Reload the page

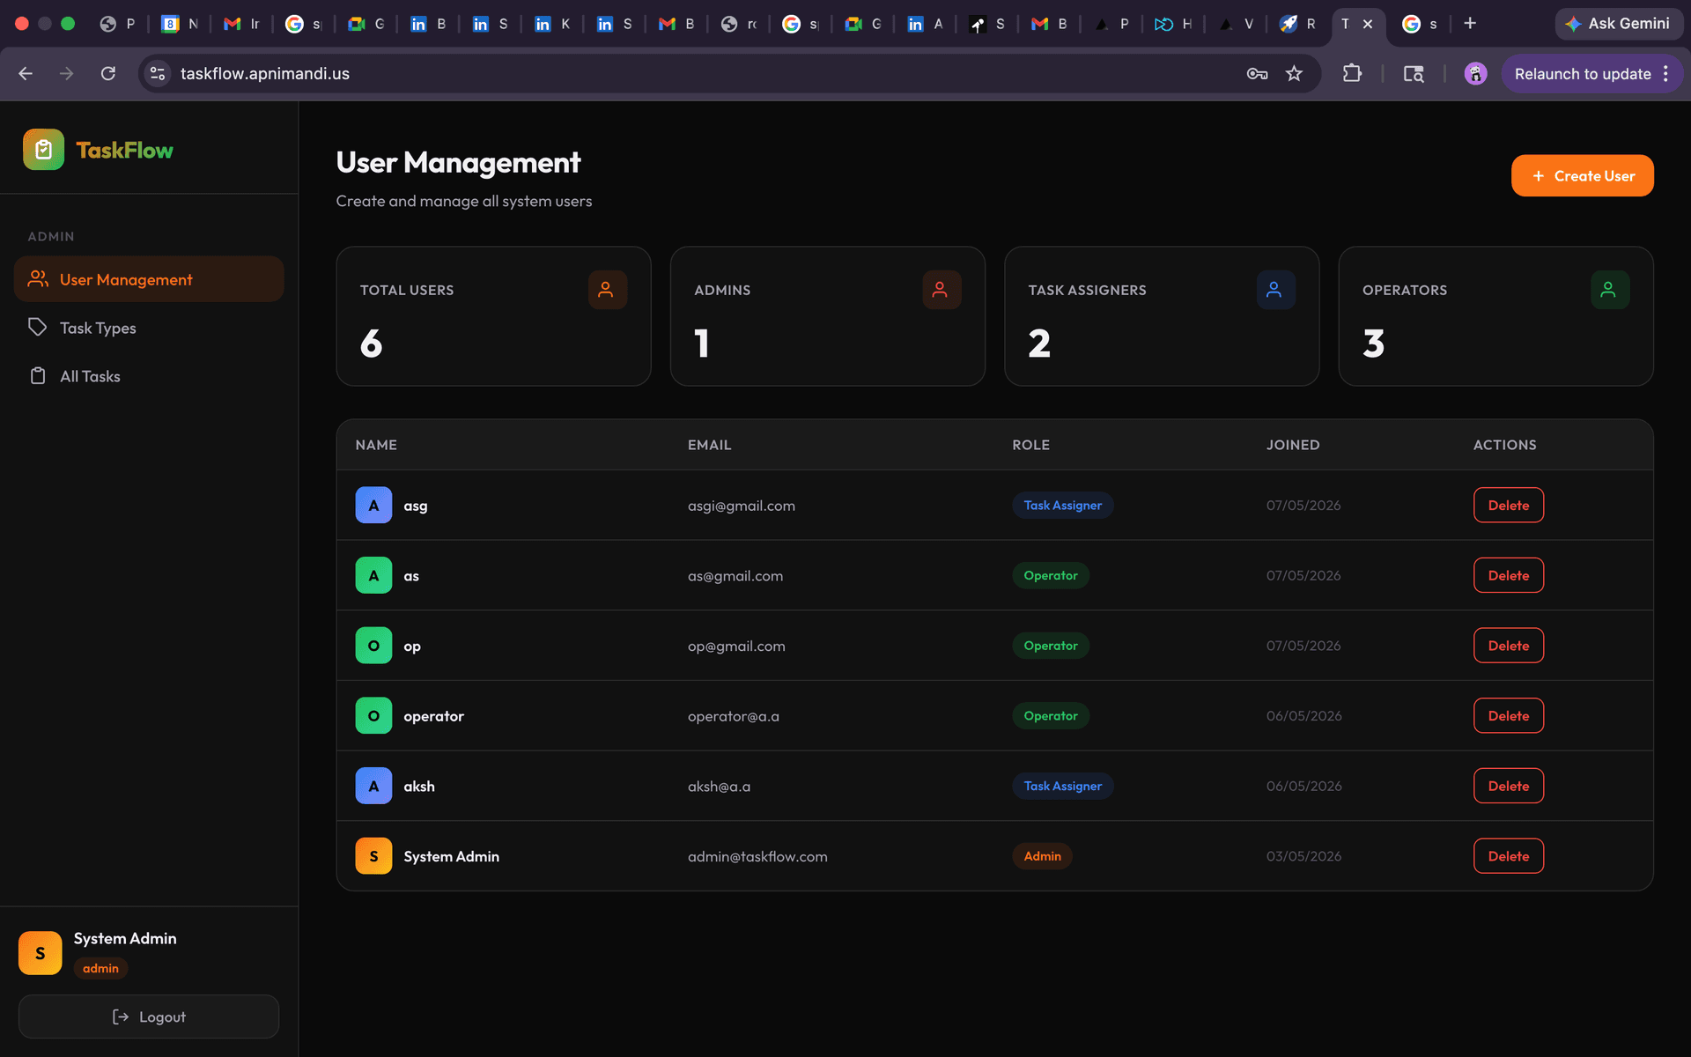coord(108,74)
